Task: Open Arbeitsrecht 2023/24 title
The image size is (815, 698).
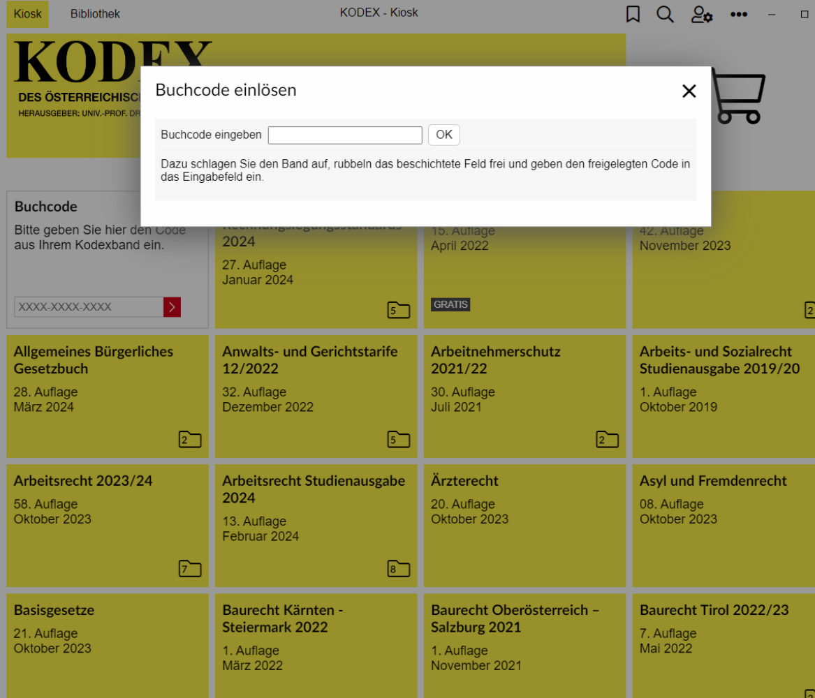Action: point(83,481)
